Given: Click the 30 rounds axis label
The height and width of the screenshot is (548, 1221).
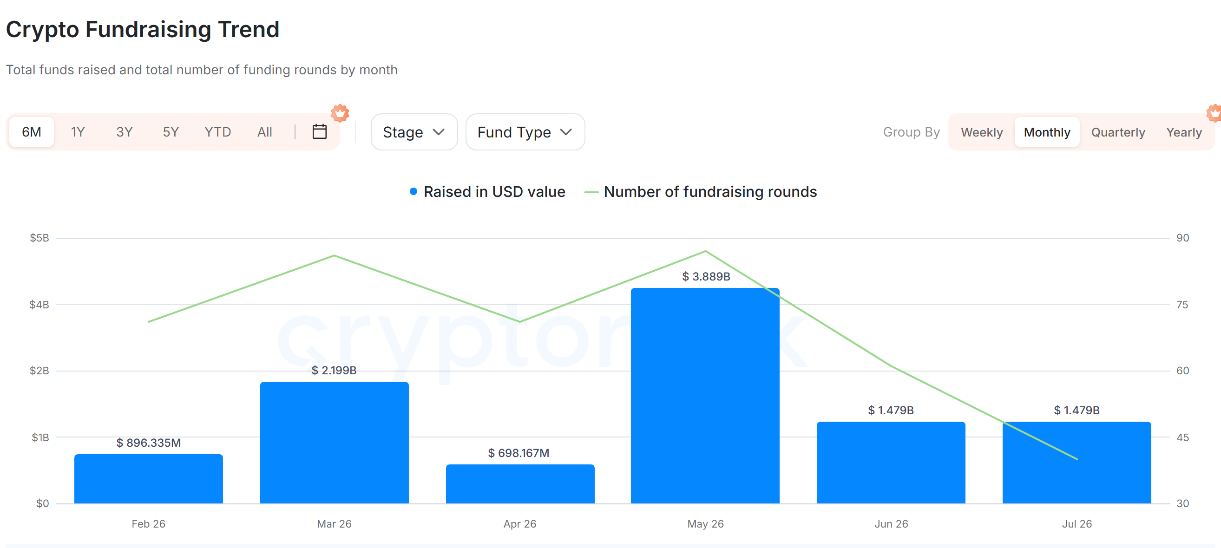Looking at the screenshot, I should click(x=1182, y=503).
